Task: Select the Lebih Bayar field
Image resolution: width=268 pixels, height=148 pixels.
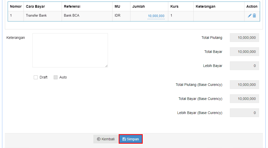Action: (244, 66)
